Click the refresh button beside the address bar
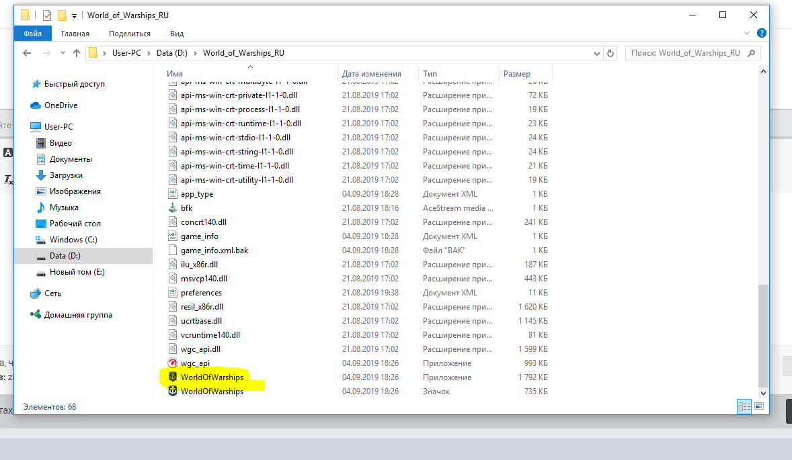The width and height of the screenshot is (792, 460). (610, 53)
